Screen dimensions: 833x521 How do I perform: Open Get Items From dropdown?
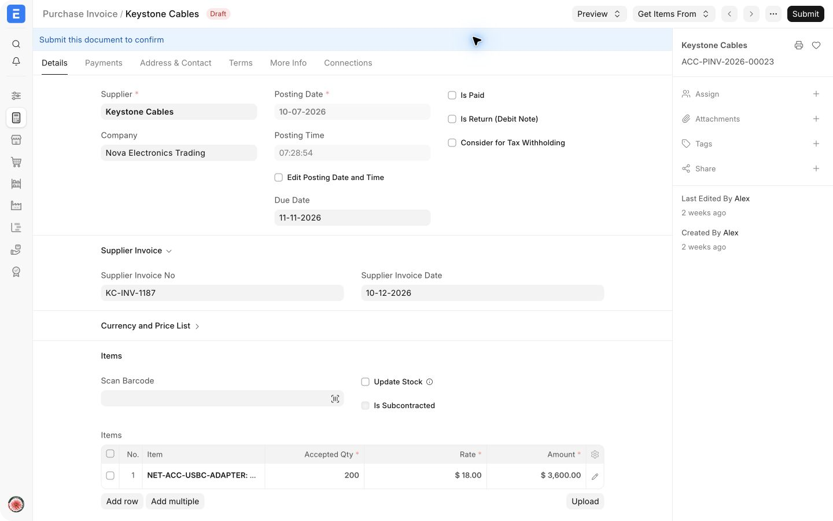(x=674, y=14)
